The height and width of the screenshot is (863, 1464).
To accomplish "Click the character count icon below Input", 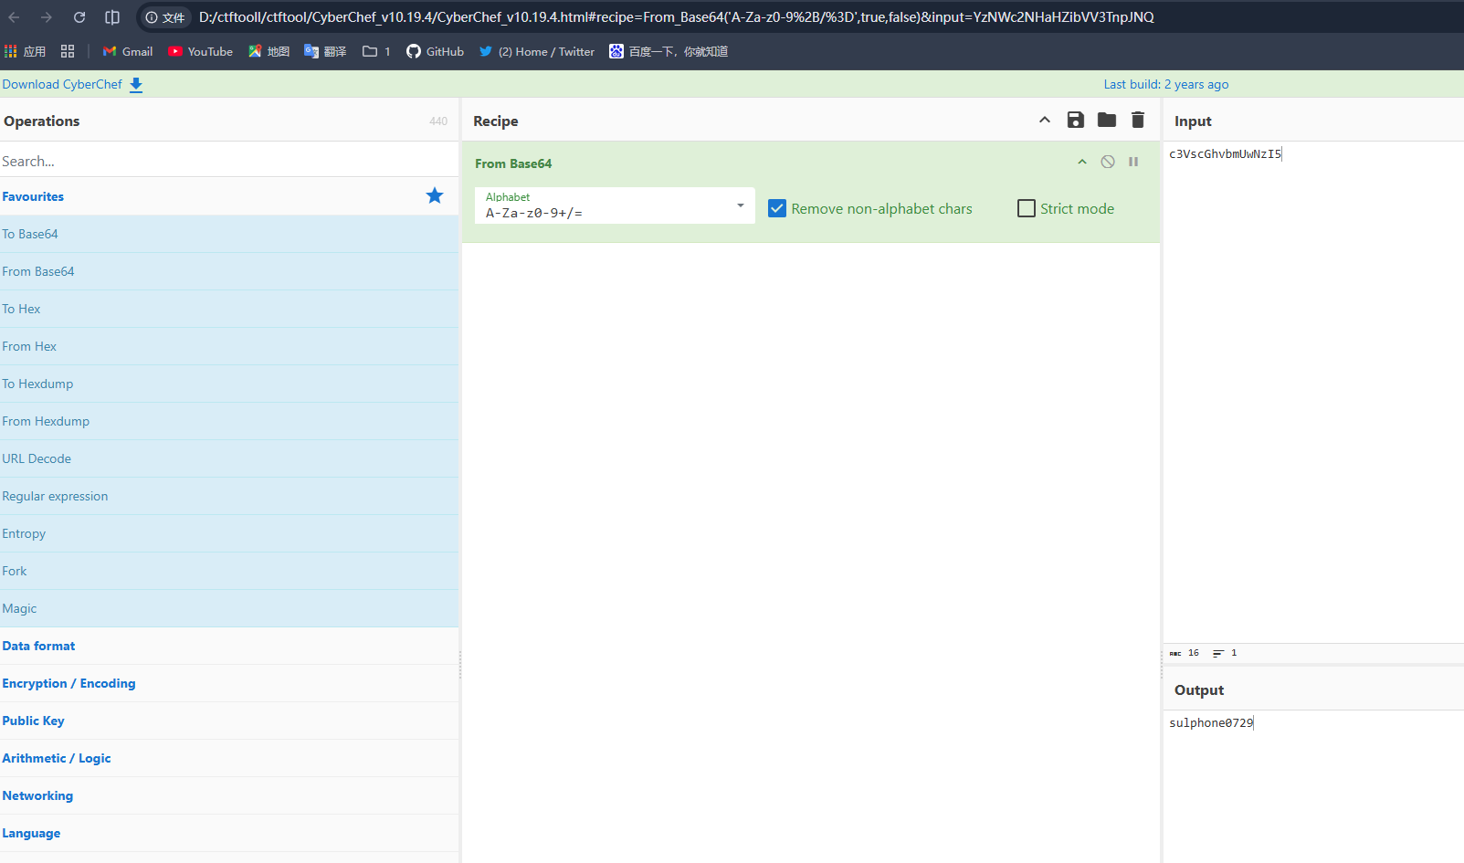I will (x=1175, y=653).
